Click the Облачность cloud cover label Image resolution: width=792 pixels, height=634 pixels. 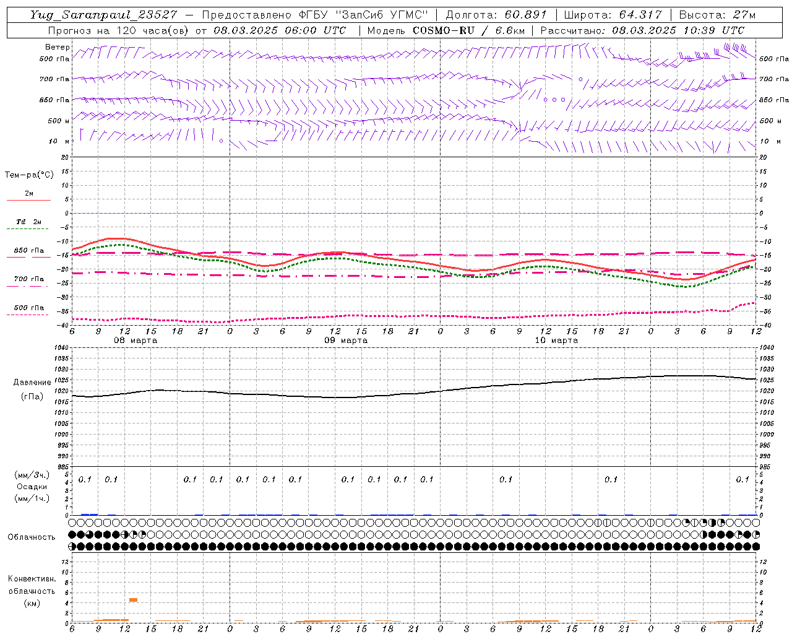coord(31,537)
